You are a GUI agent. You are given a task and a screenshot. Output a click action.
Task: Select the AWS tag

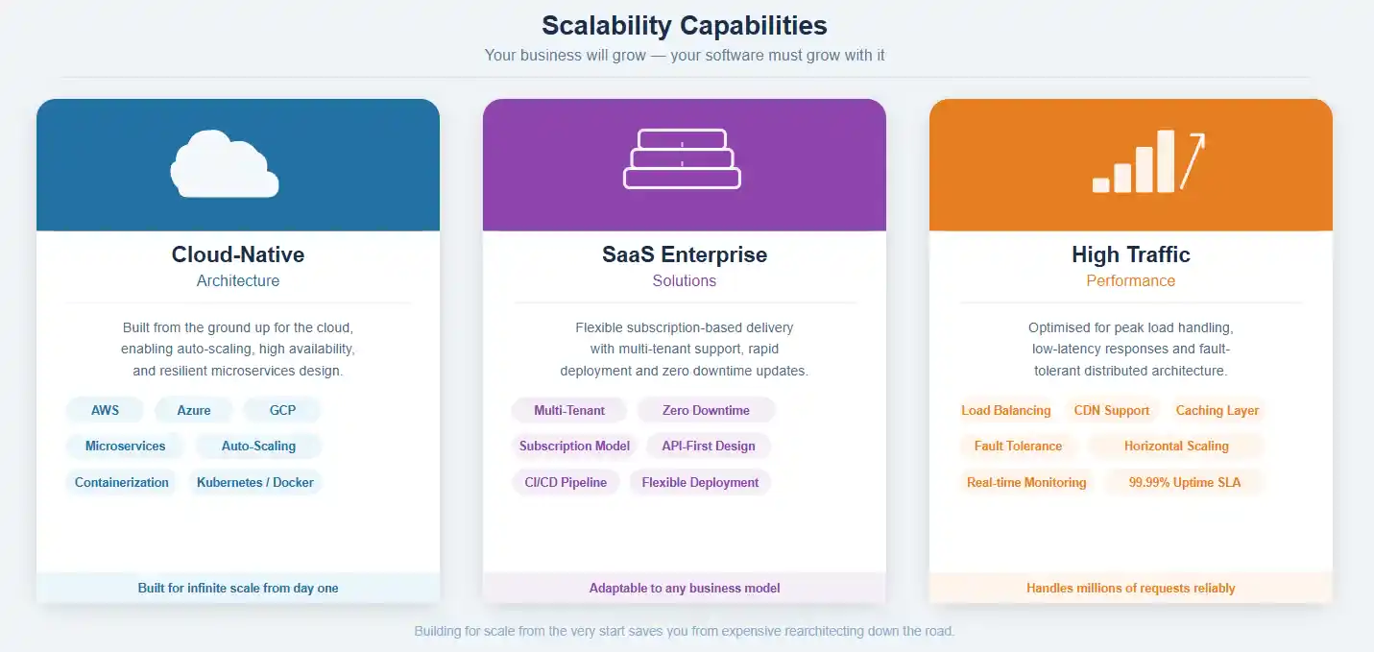pyautogui.click(x=105, y=410)
